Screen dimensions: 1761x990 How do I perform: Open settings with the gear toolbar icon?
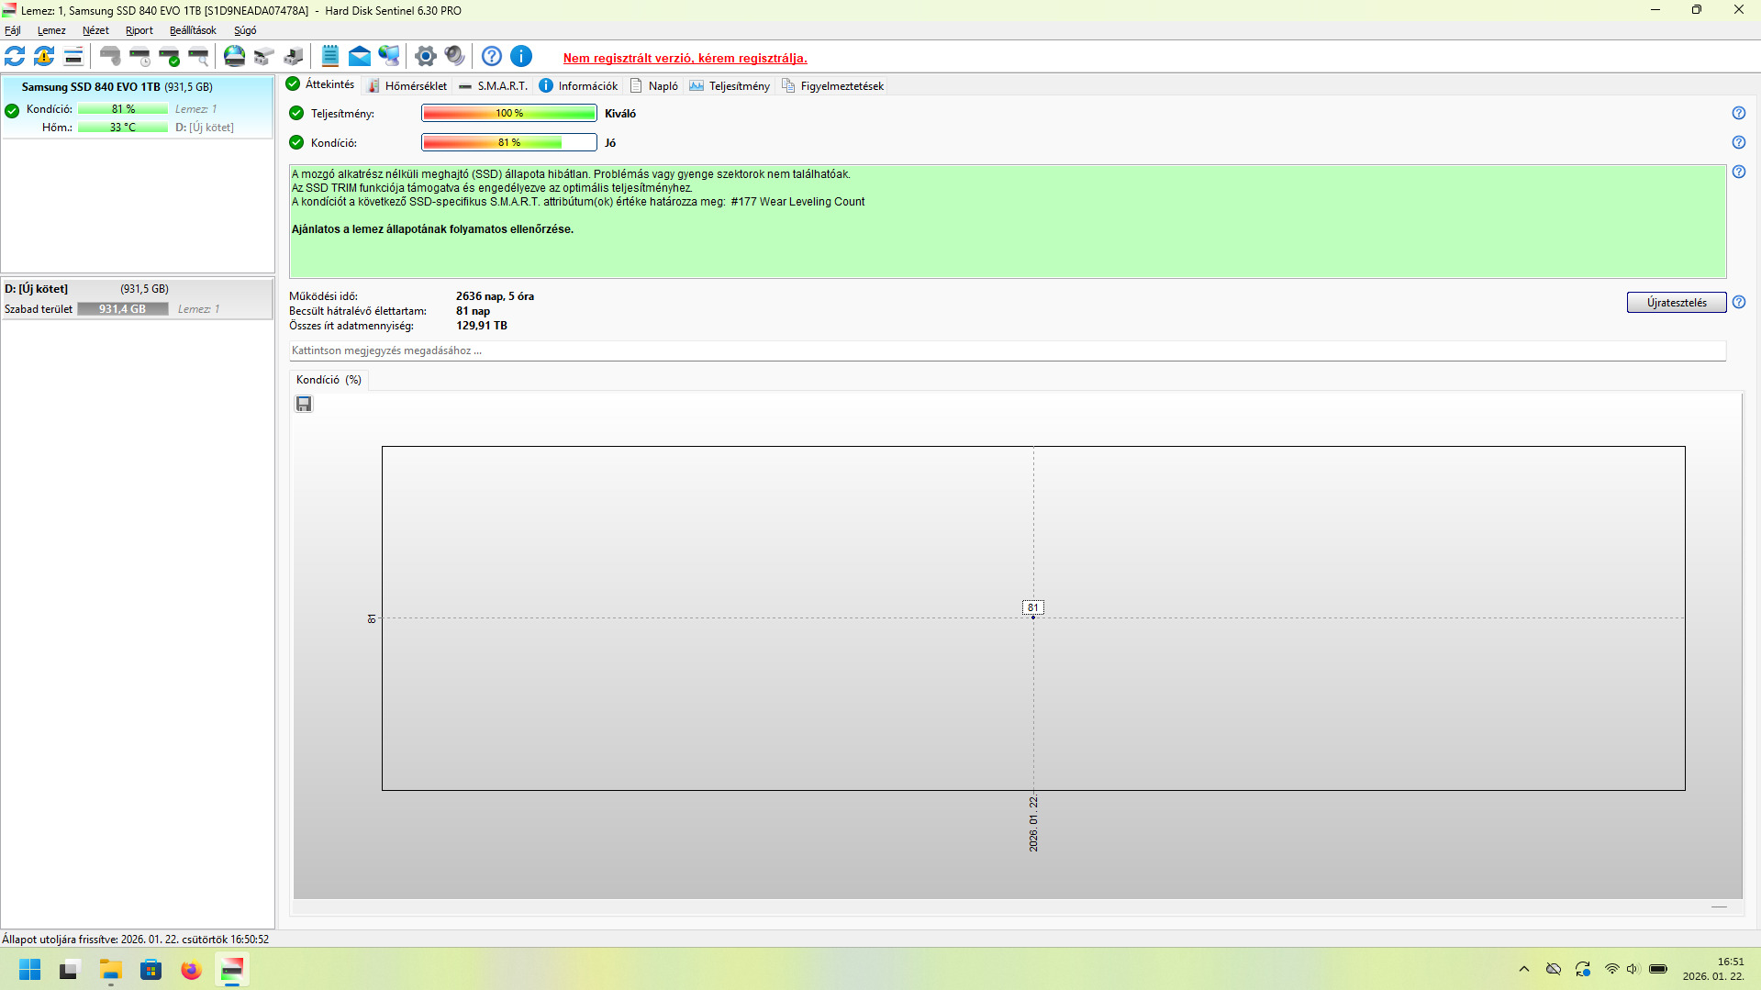coord(425,57)
